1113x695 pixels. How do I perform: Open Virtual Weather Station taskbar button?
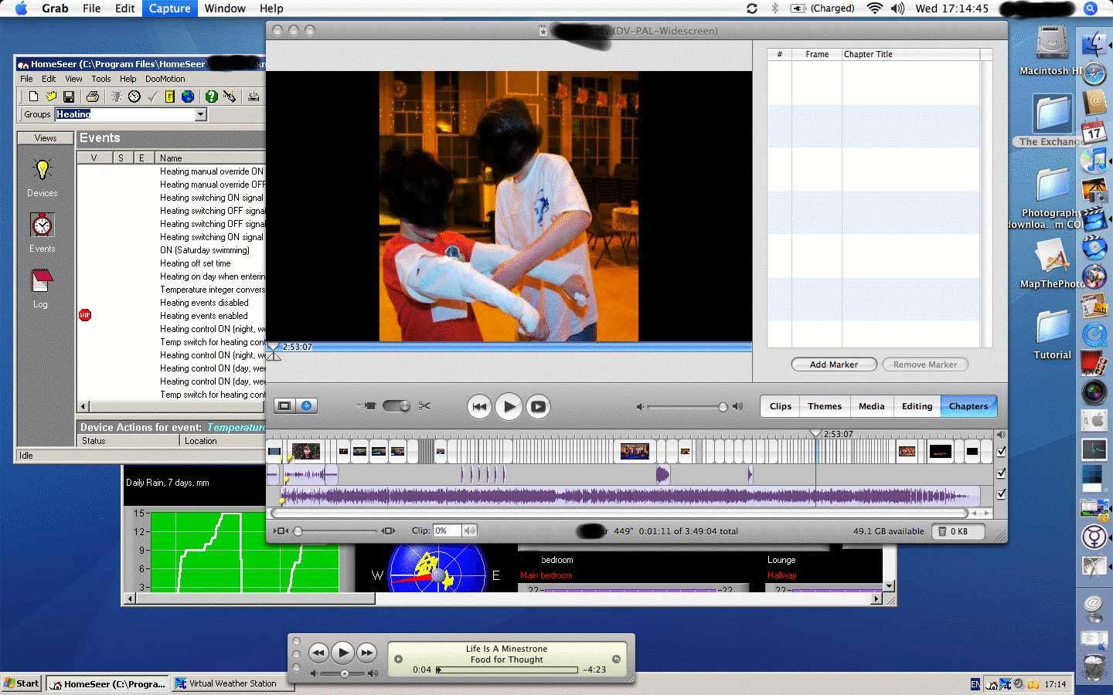[226, 683]
